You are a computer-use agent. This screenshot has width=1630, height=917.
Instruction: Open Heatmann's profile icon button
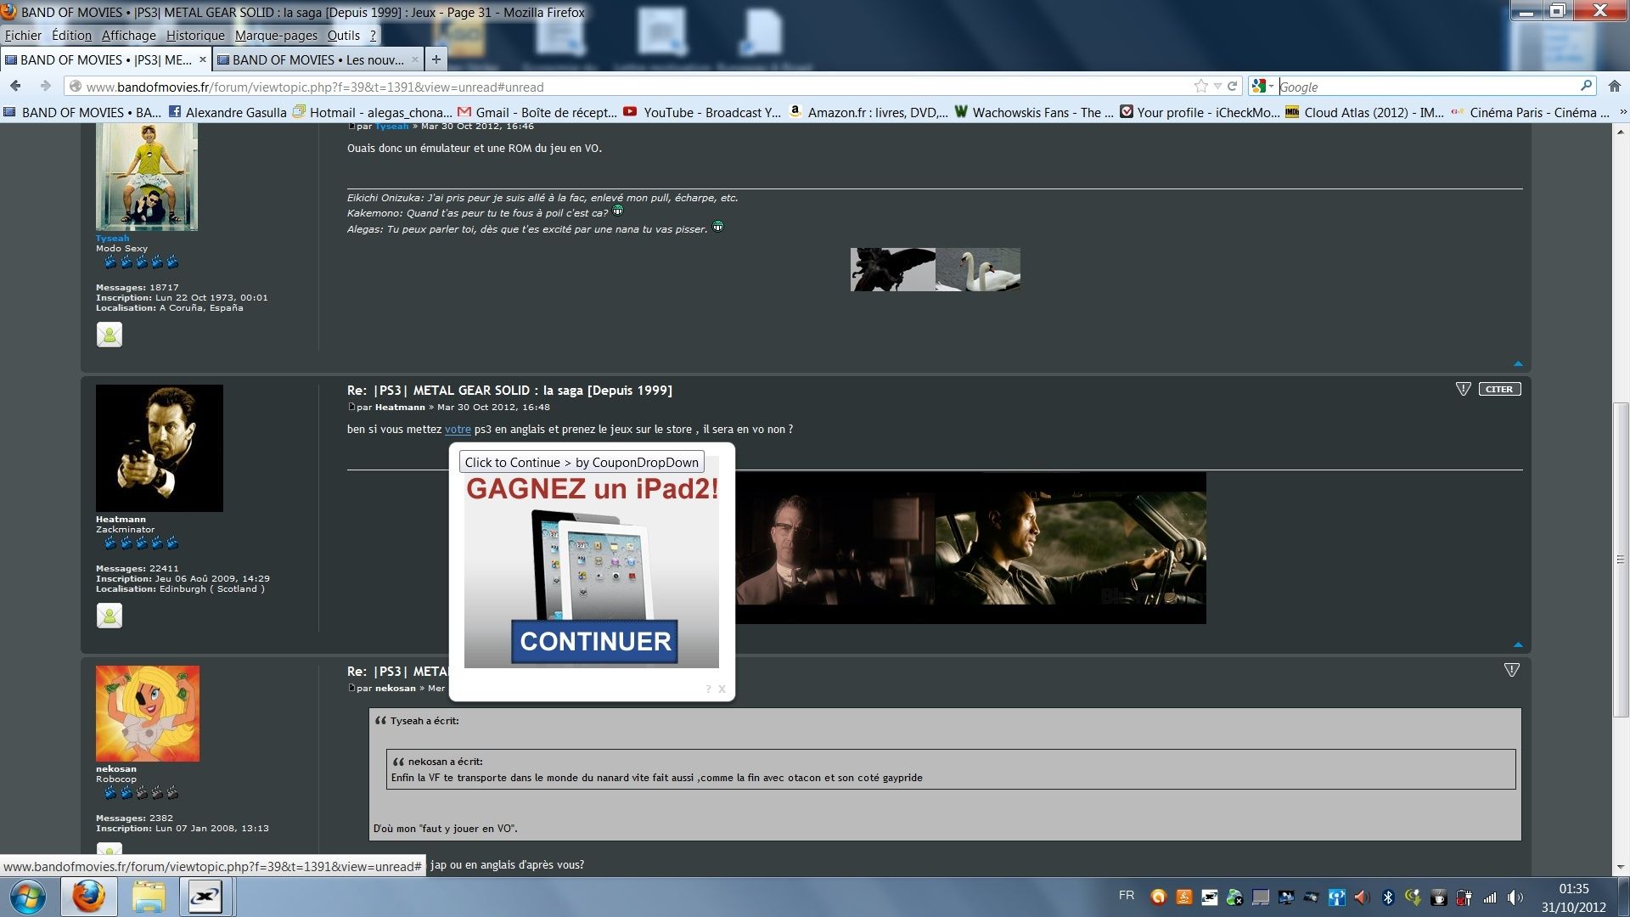[x=110, y=616]
